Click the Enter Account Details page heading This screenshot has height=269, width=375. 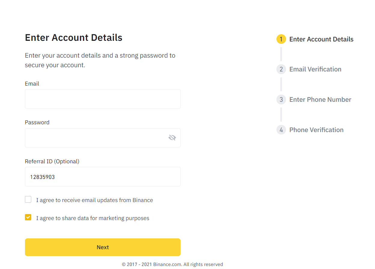[x=74, y=38]
